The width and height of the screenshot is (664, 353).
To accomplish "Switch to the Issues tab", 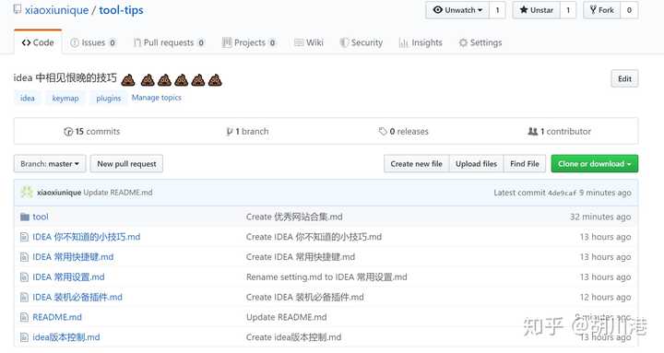I will (93, 42).
